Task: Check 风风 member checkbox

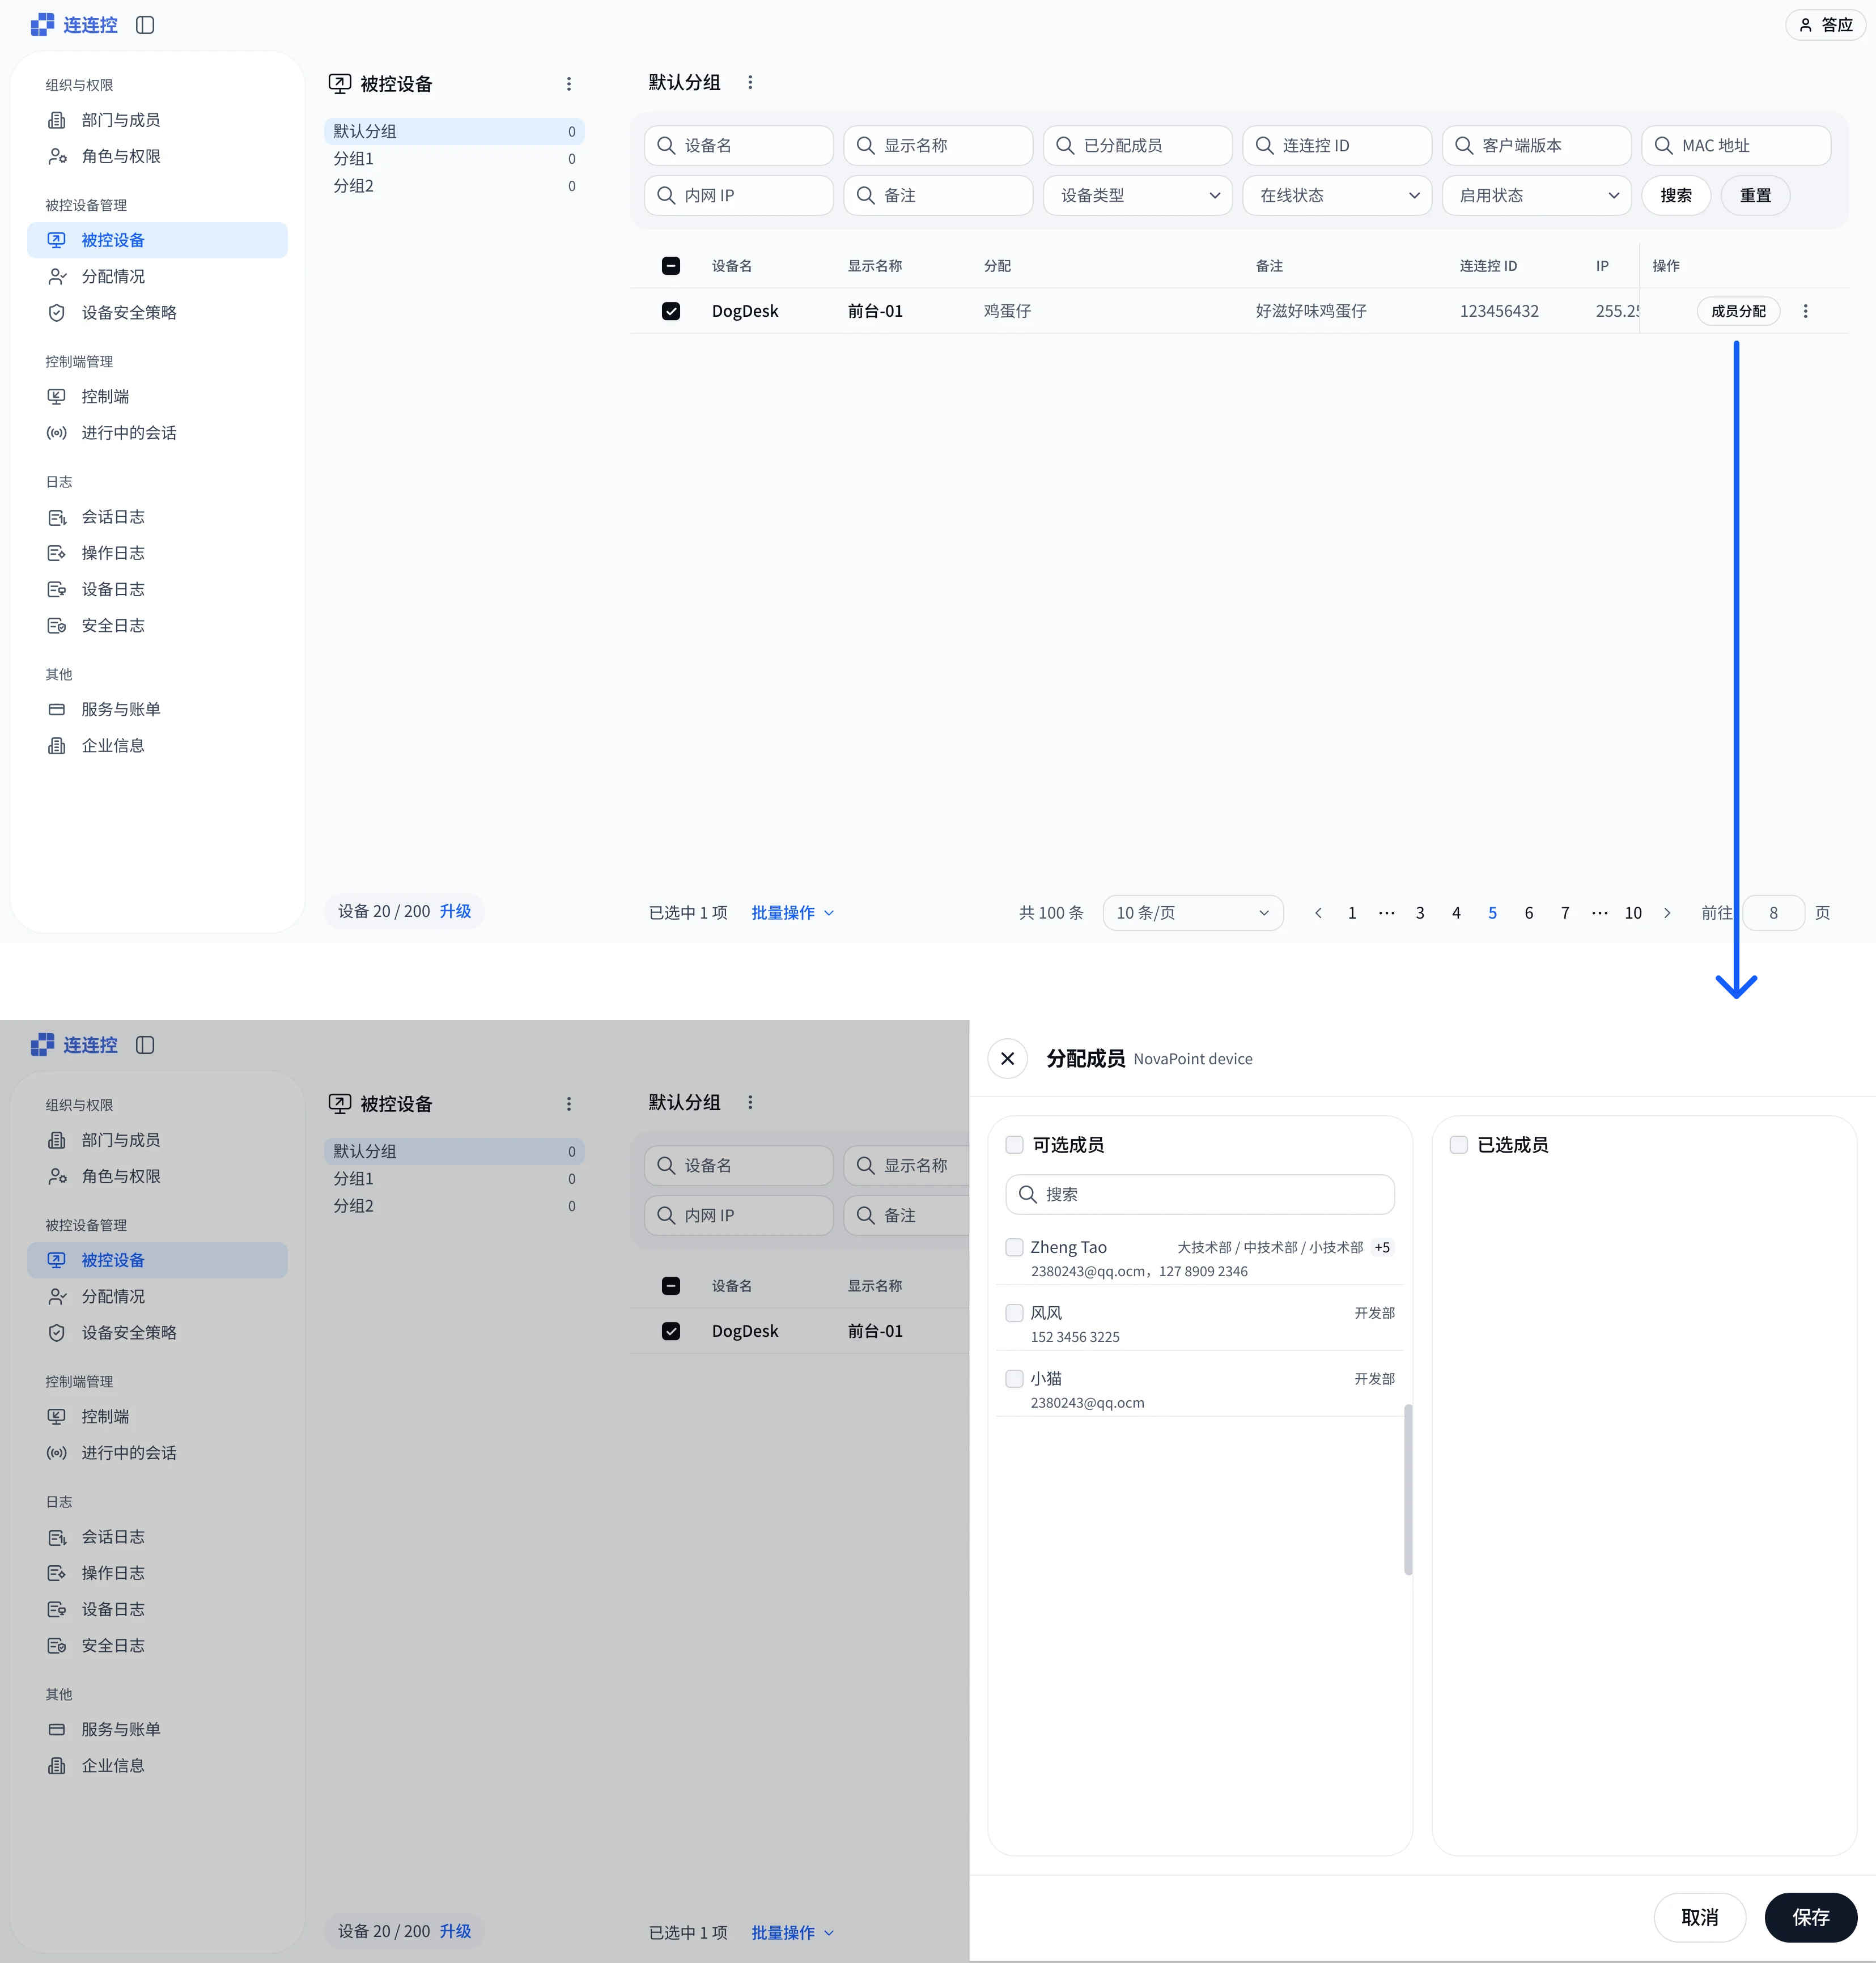Action: pos(1014,1312)
